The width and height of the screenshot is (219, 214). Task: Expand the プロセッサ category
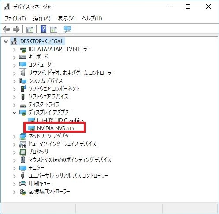14,152
